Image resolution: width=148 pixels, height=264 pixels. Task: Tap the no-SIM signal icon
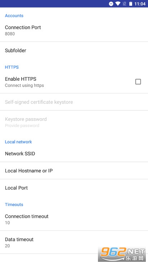coord(125,4)
